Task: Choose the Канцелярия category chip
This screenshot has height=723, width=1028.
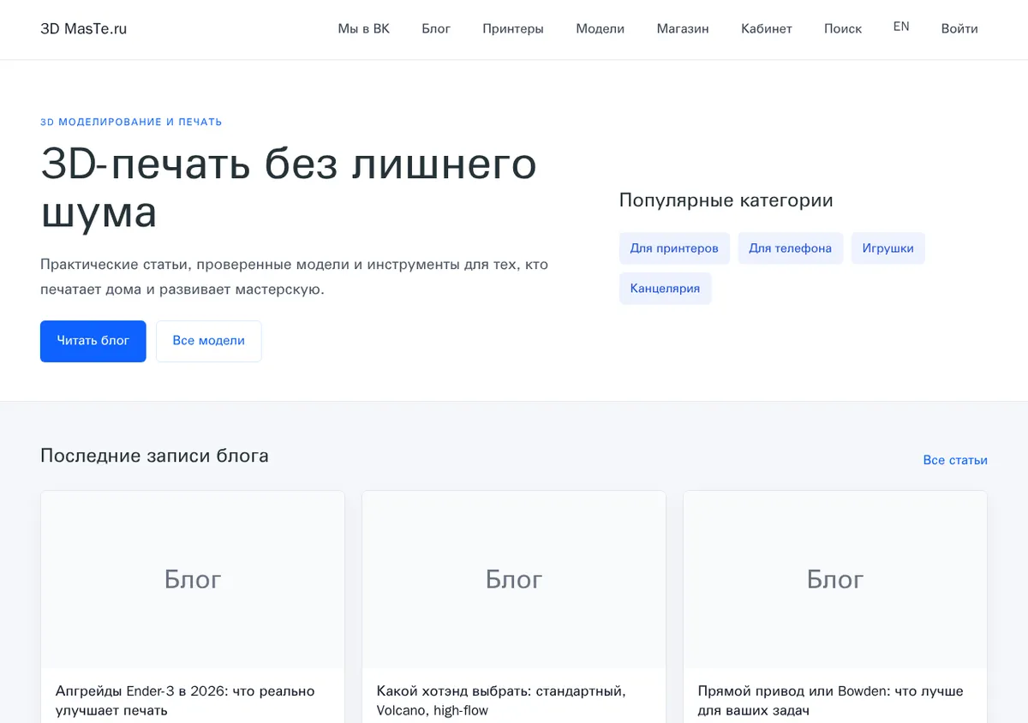Action: pyautogui.click(x=665, y=289)
